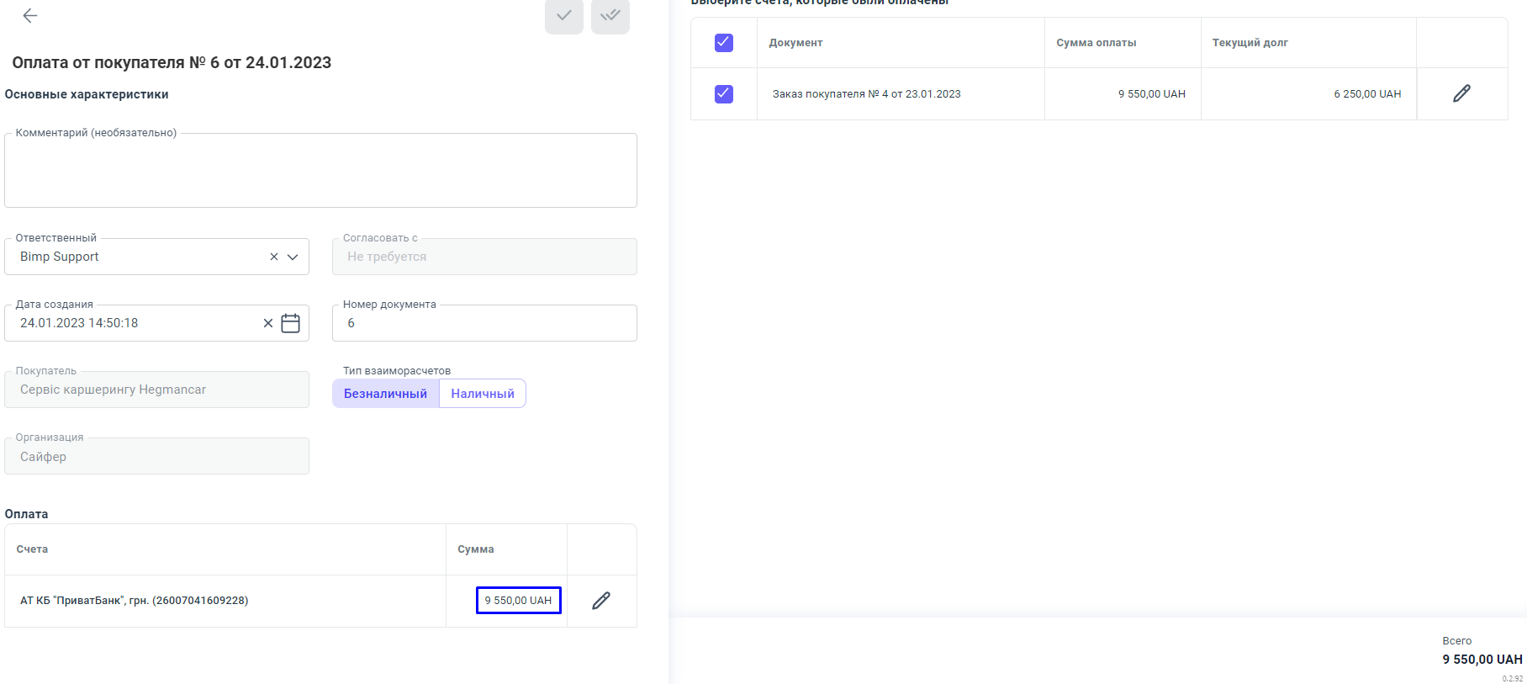The width and height of the screenshot is (1527, 684).
Task: Uncheck the order № 4 row checkbox
Action: [723, 93]
